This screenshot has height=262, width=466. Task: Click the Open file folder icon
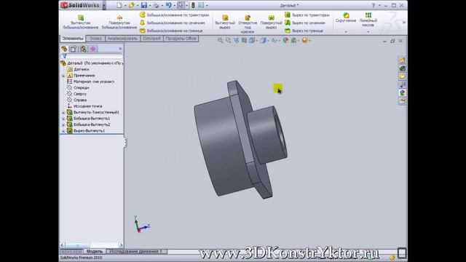tap(131, 5)
